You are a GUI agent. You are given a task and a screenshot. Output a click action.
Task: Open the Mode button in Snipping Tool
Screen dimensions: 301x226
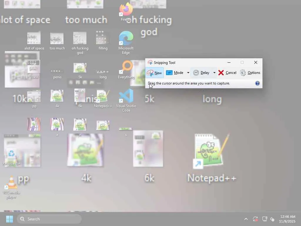(175, 73)
